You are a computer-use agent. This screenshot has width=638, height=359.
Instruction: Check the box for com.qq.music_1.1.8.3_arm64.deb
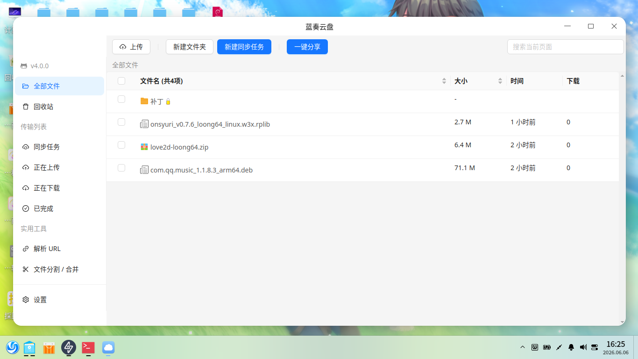click(x=121, y=168)
